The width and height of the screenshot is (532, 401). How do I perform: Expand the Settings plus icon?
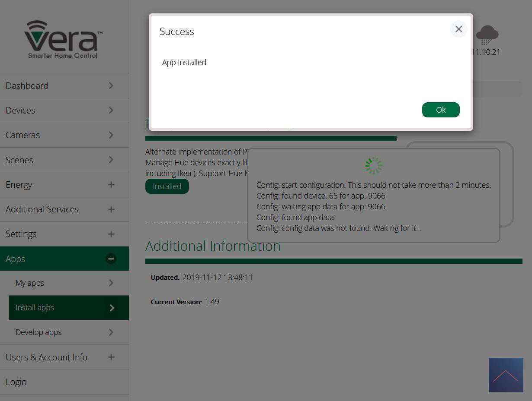(x=111, y=234)
